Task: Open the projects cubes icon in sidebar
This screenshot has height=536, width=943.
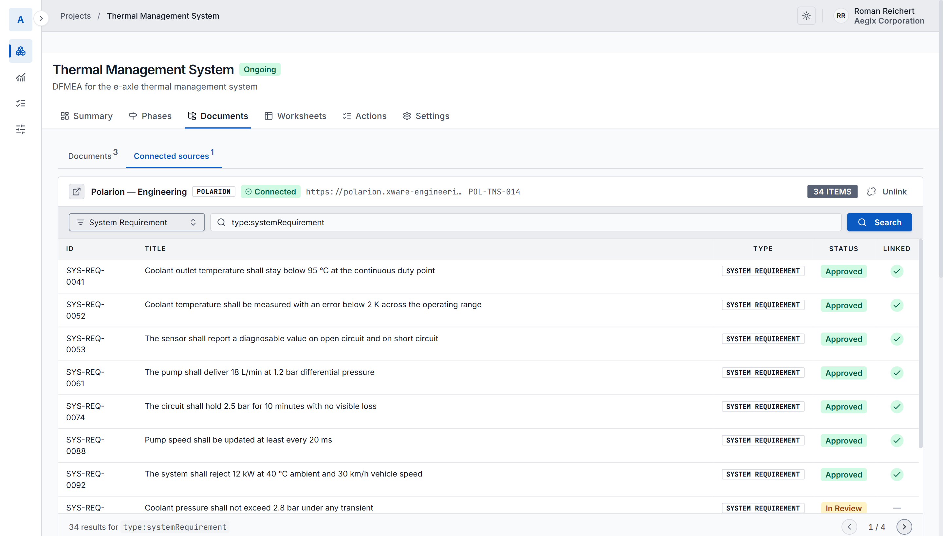Action: [21, 51]
